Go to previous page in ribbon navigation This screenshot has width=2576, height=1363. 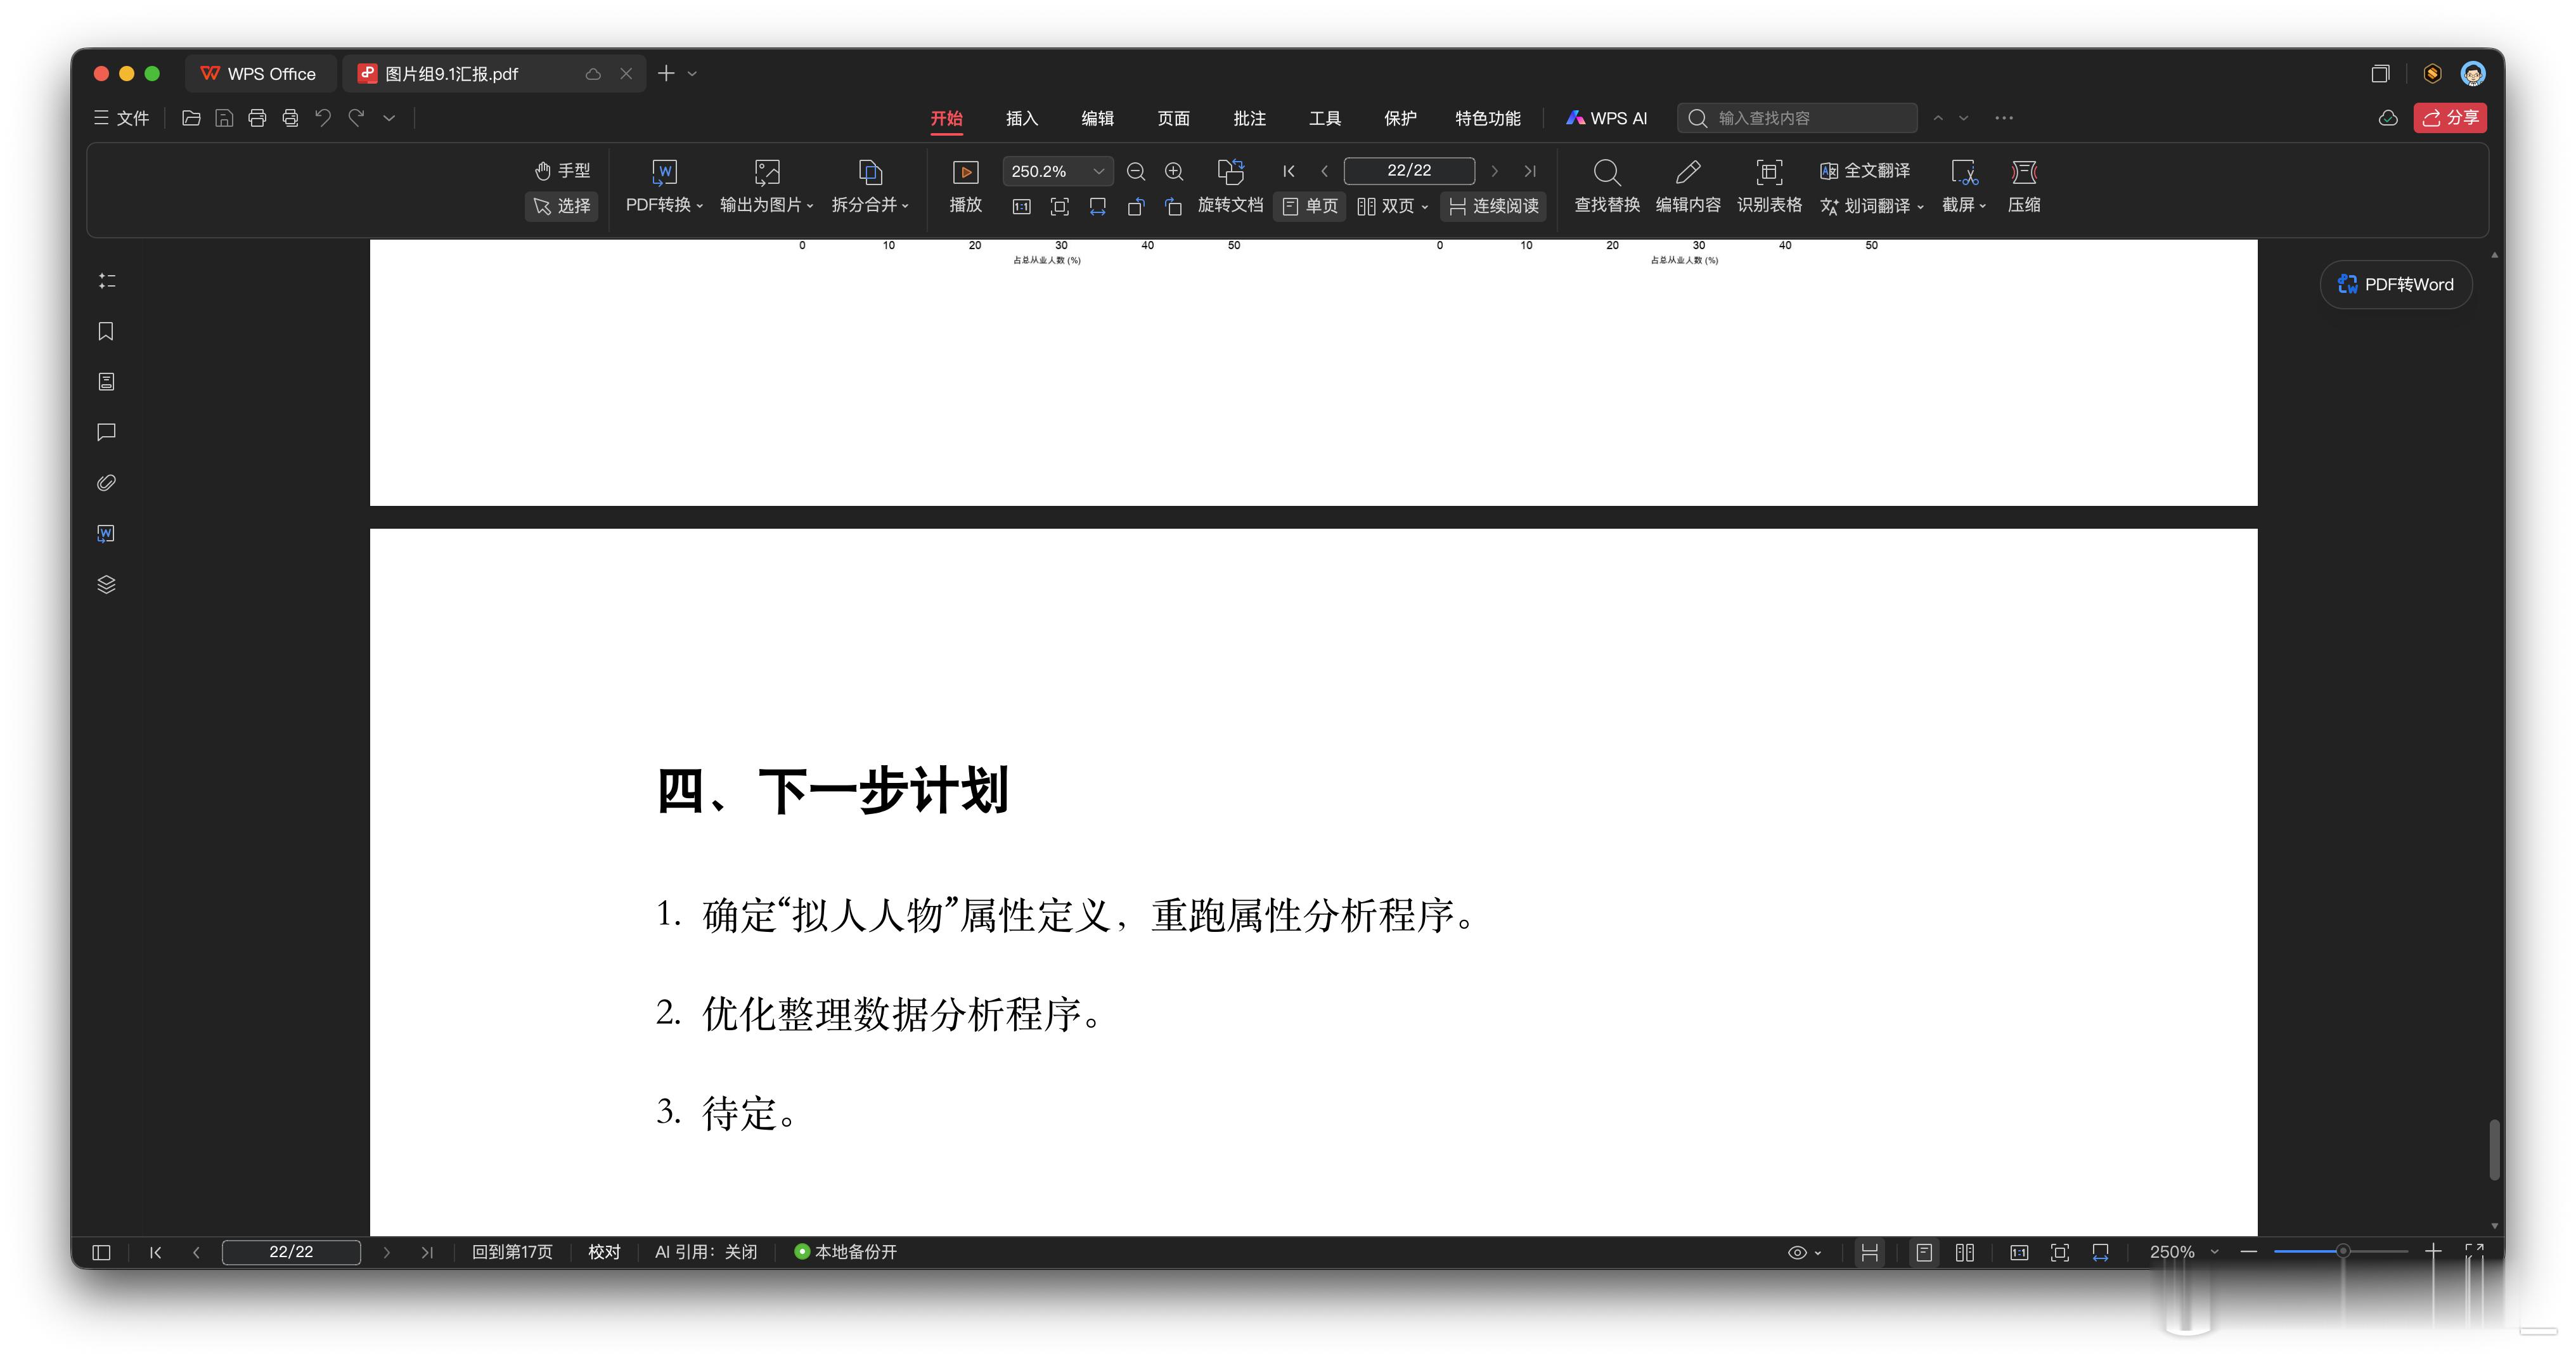pos(1324,171)
